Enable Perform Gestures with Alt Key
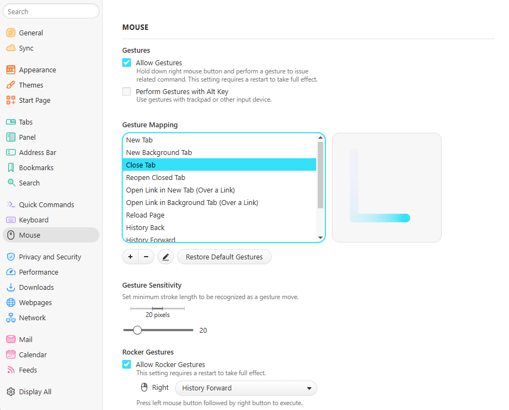 coord(126,91)
